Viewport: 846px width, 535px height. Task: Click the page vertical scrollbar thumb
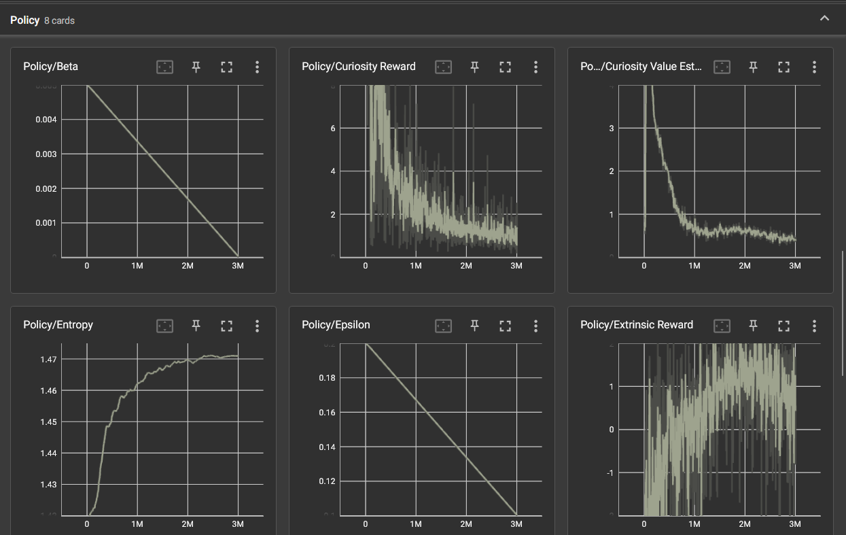(843, 313)
